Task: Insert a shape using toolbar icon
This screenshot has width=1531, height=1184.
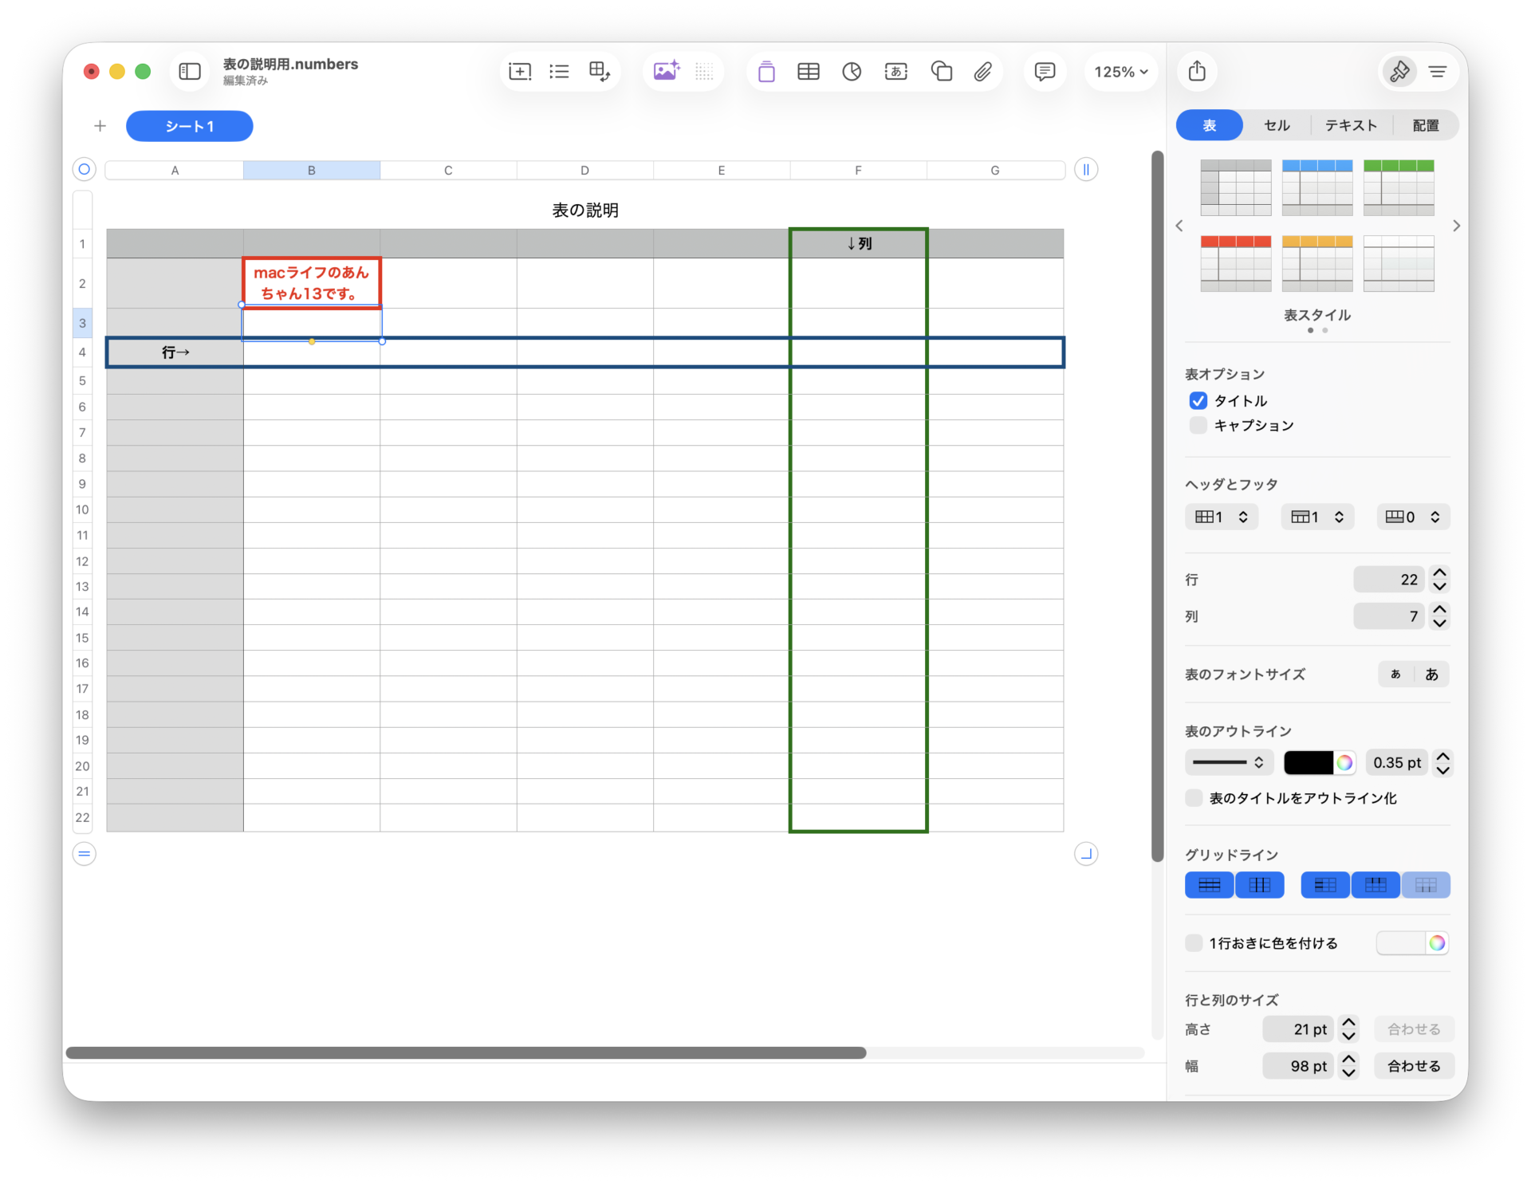Action: [x=941, y=72]
